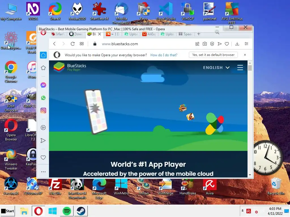Viewport: 290px width, 217px height.
Task: Search tabs with magnifier icon
Action: pyautogui.click(x=217, y=32)
